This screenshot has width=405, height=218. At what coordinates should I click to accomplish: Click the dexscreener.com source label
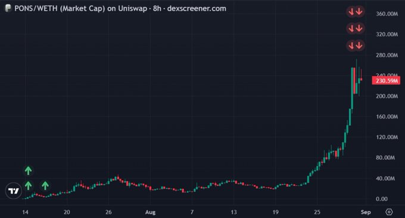[x=197, y=8]
